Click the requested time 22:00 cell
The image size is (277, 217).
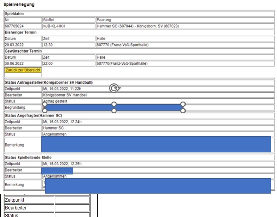[x=68, y=64]
